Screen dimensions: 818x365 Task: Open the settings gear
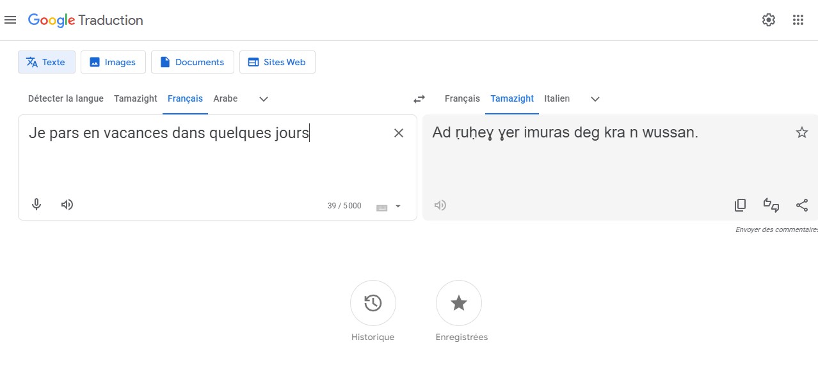click(769, 20)
